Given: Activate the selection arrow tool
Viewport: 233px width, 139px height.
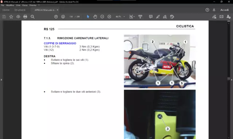Looking at the screenshot, I should (x=88, y=17).
